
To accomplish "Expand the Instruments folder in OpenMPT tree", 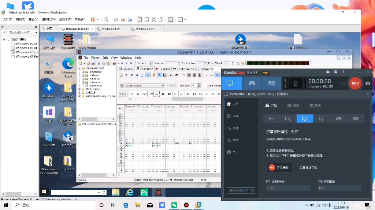I will tap(83, 82).
